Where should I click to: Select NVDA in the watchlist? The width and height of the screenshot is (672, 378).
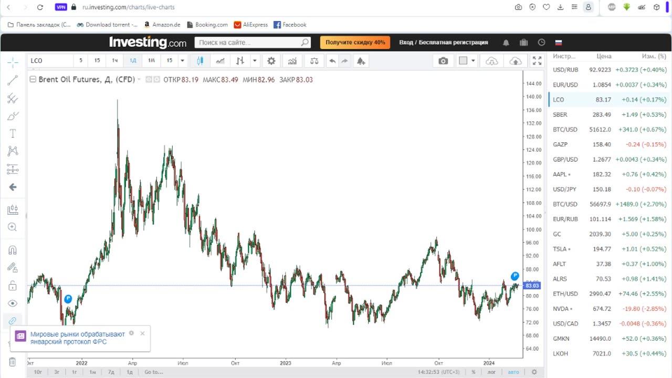point(609,309)
